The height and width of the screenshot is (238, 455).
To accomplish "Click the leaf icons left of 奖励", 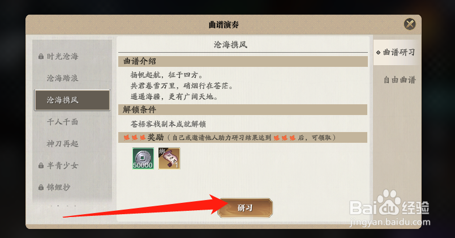I will (135, 138).
